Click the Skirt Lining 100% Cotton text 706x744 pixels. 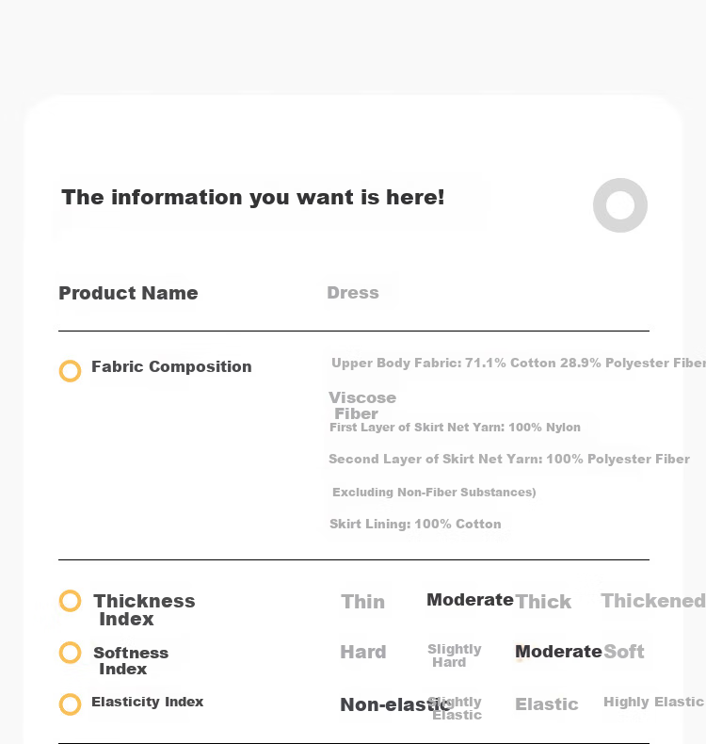click(x=415, y=524)
